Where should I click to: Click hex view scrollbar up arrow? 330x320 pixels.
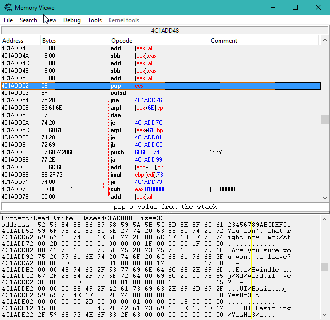tap(325, 219)
